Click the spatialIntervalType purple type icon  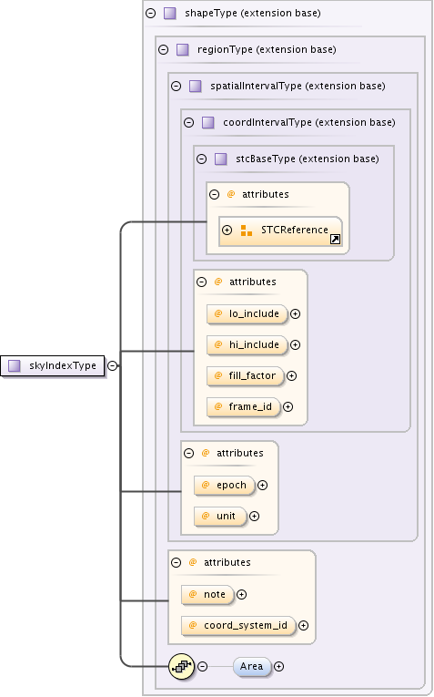196,87
